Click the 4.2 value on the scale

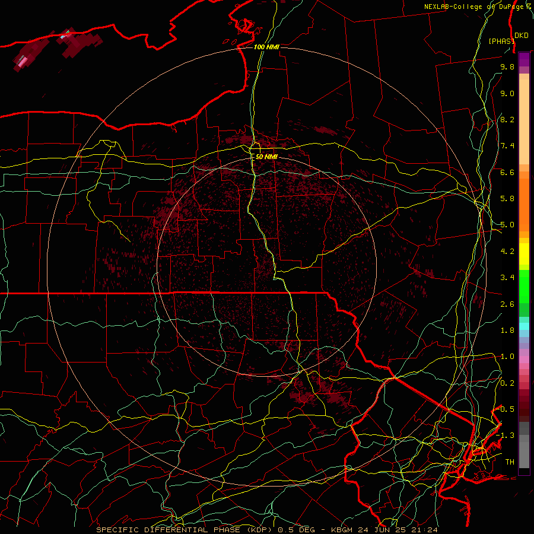pyautogui.click(x=507, y=252)
